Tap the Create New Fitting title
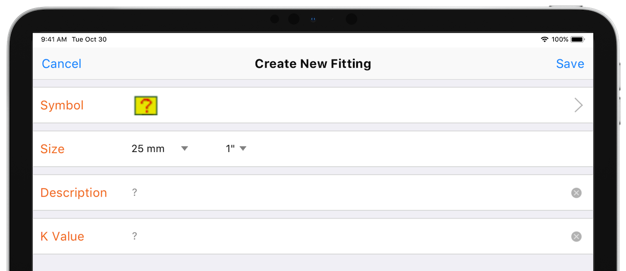 (313, 64)
